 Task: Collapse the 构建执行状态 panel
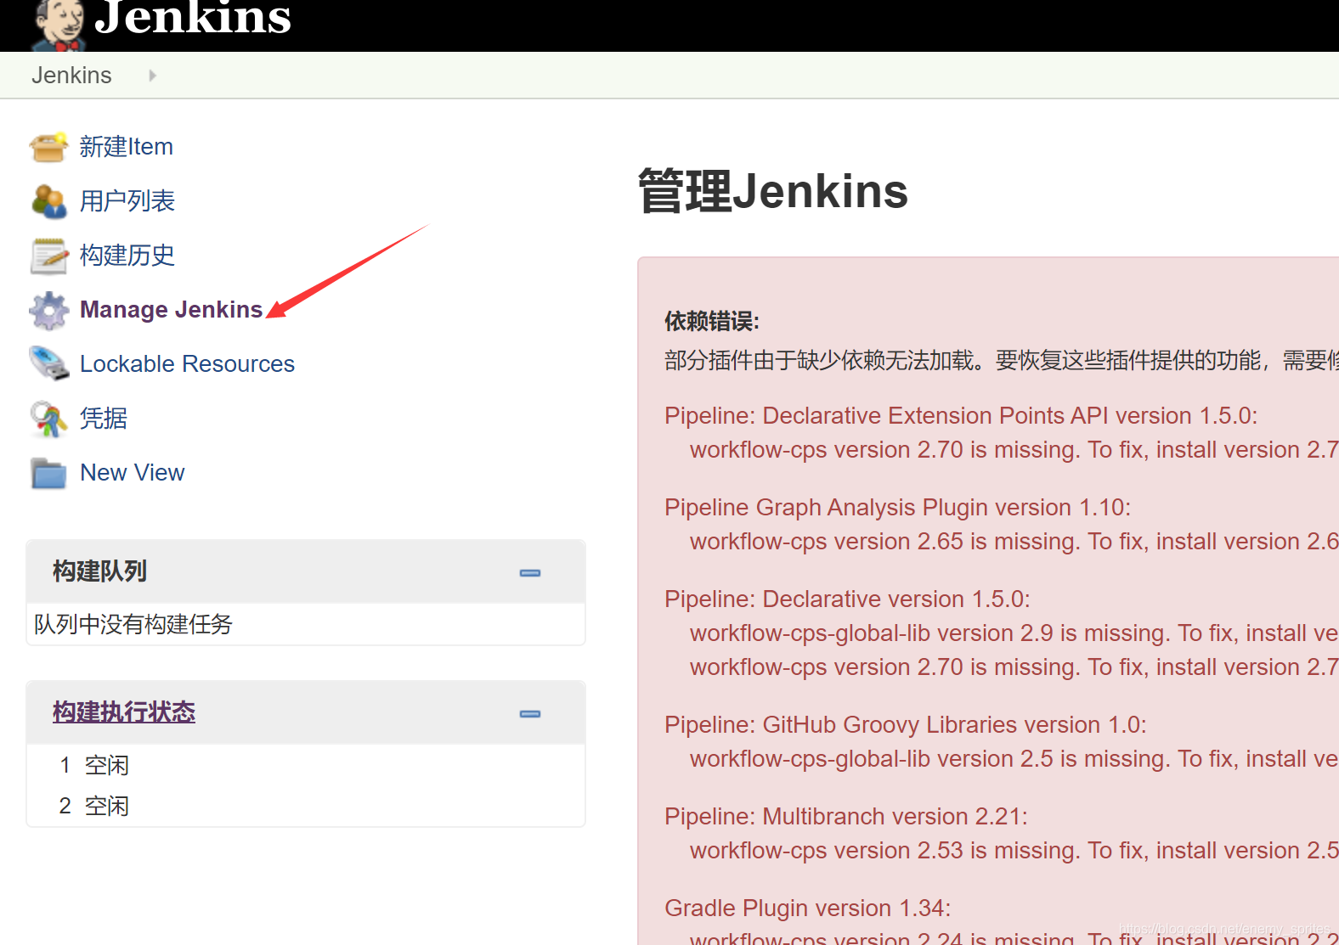pos(530,714)
